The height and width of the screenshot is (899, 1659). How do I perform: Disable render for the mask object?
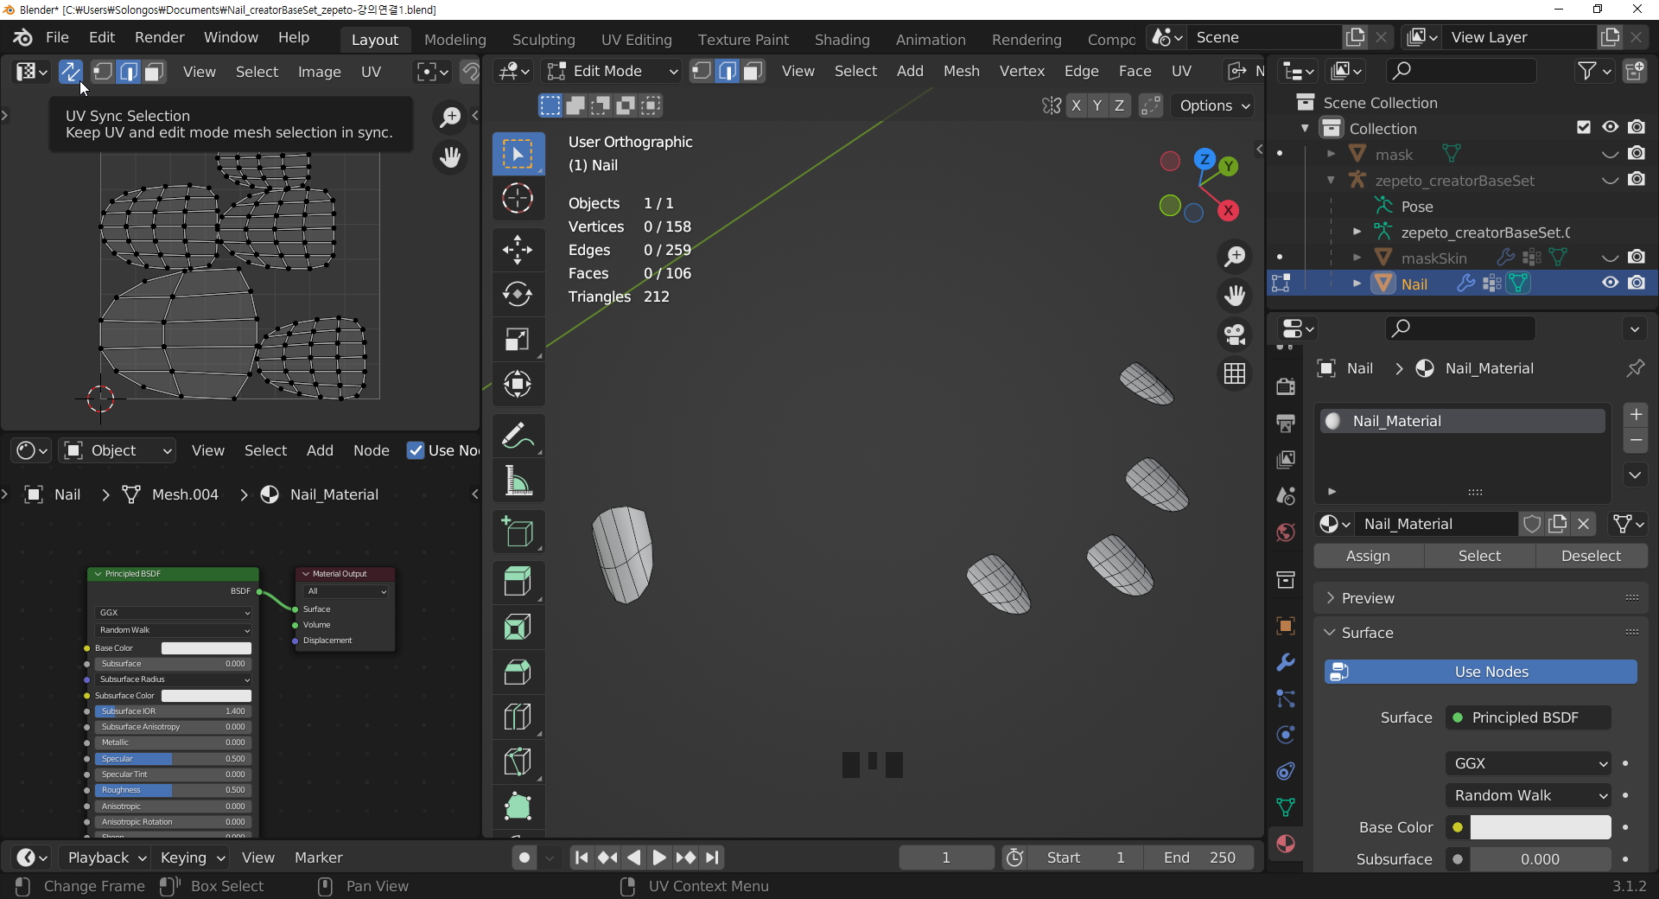pyautogui.click(x=1637, y=154)
